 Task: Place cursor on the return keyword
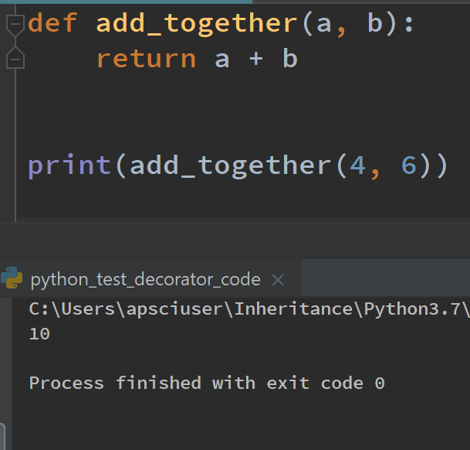(146, 58)
